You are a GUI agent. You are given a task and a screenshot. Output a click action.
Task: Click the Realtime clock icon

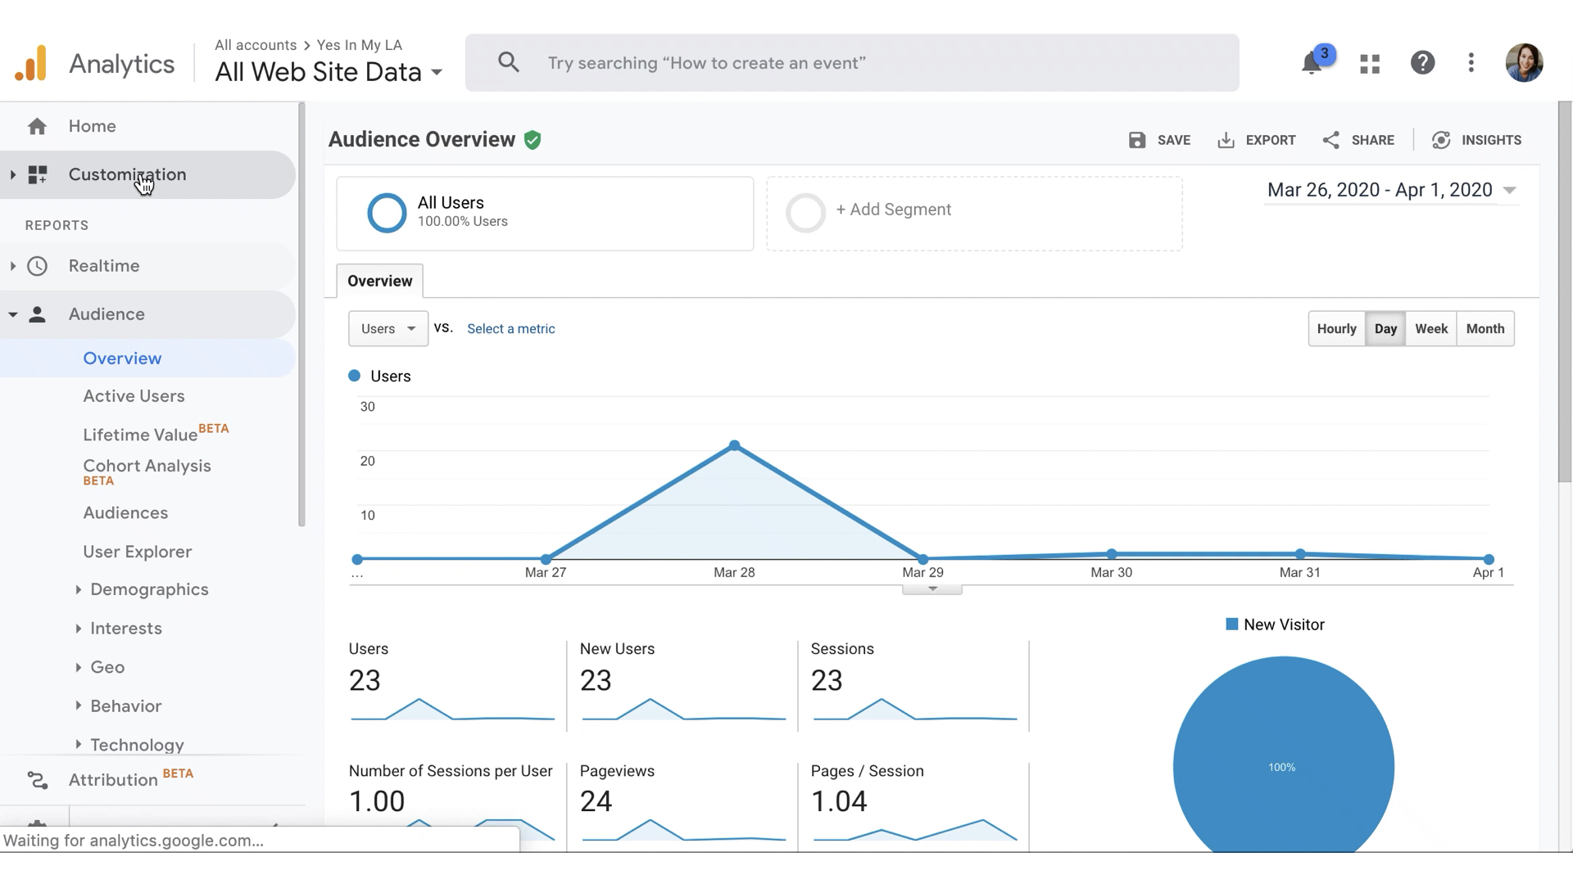[x=38, y=266]
